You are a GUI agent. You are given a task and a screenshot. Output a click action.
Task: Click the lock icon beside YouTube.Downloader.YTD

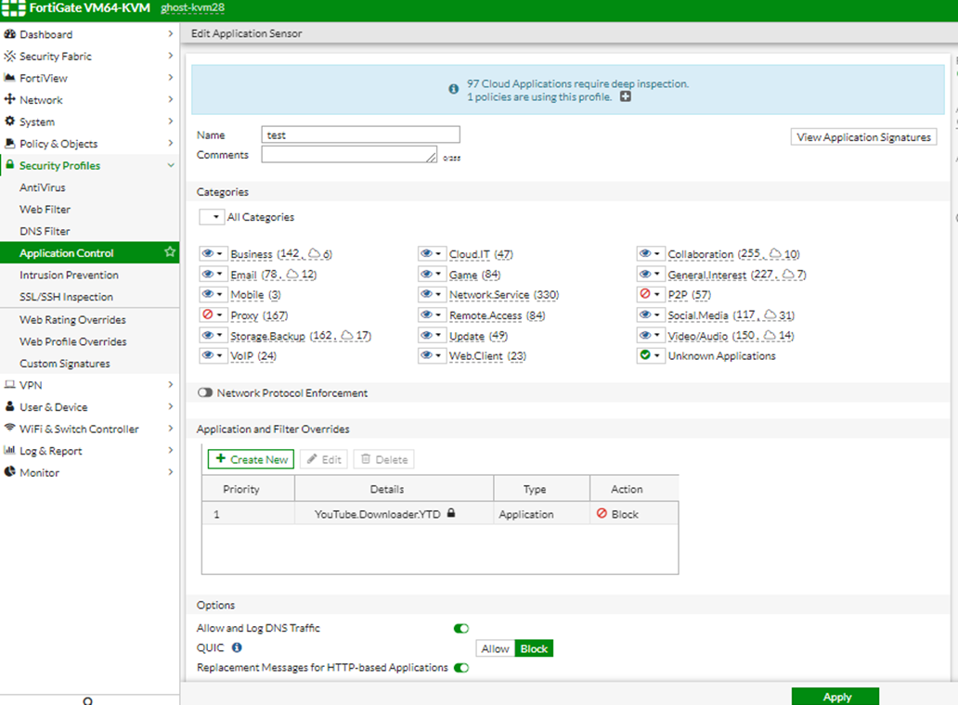(451, 513)
